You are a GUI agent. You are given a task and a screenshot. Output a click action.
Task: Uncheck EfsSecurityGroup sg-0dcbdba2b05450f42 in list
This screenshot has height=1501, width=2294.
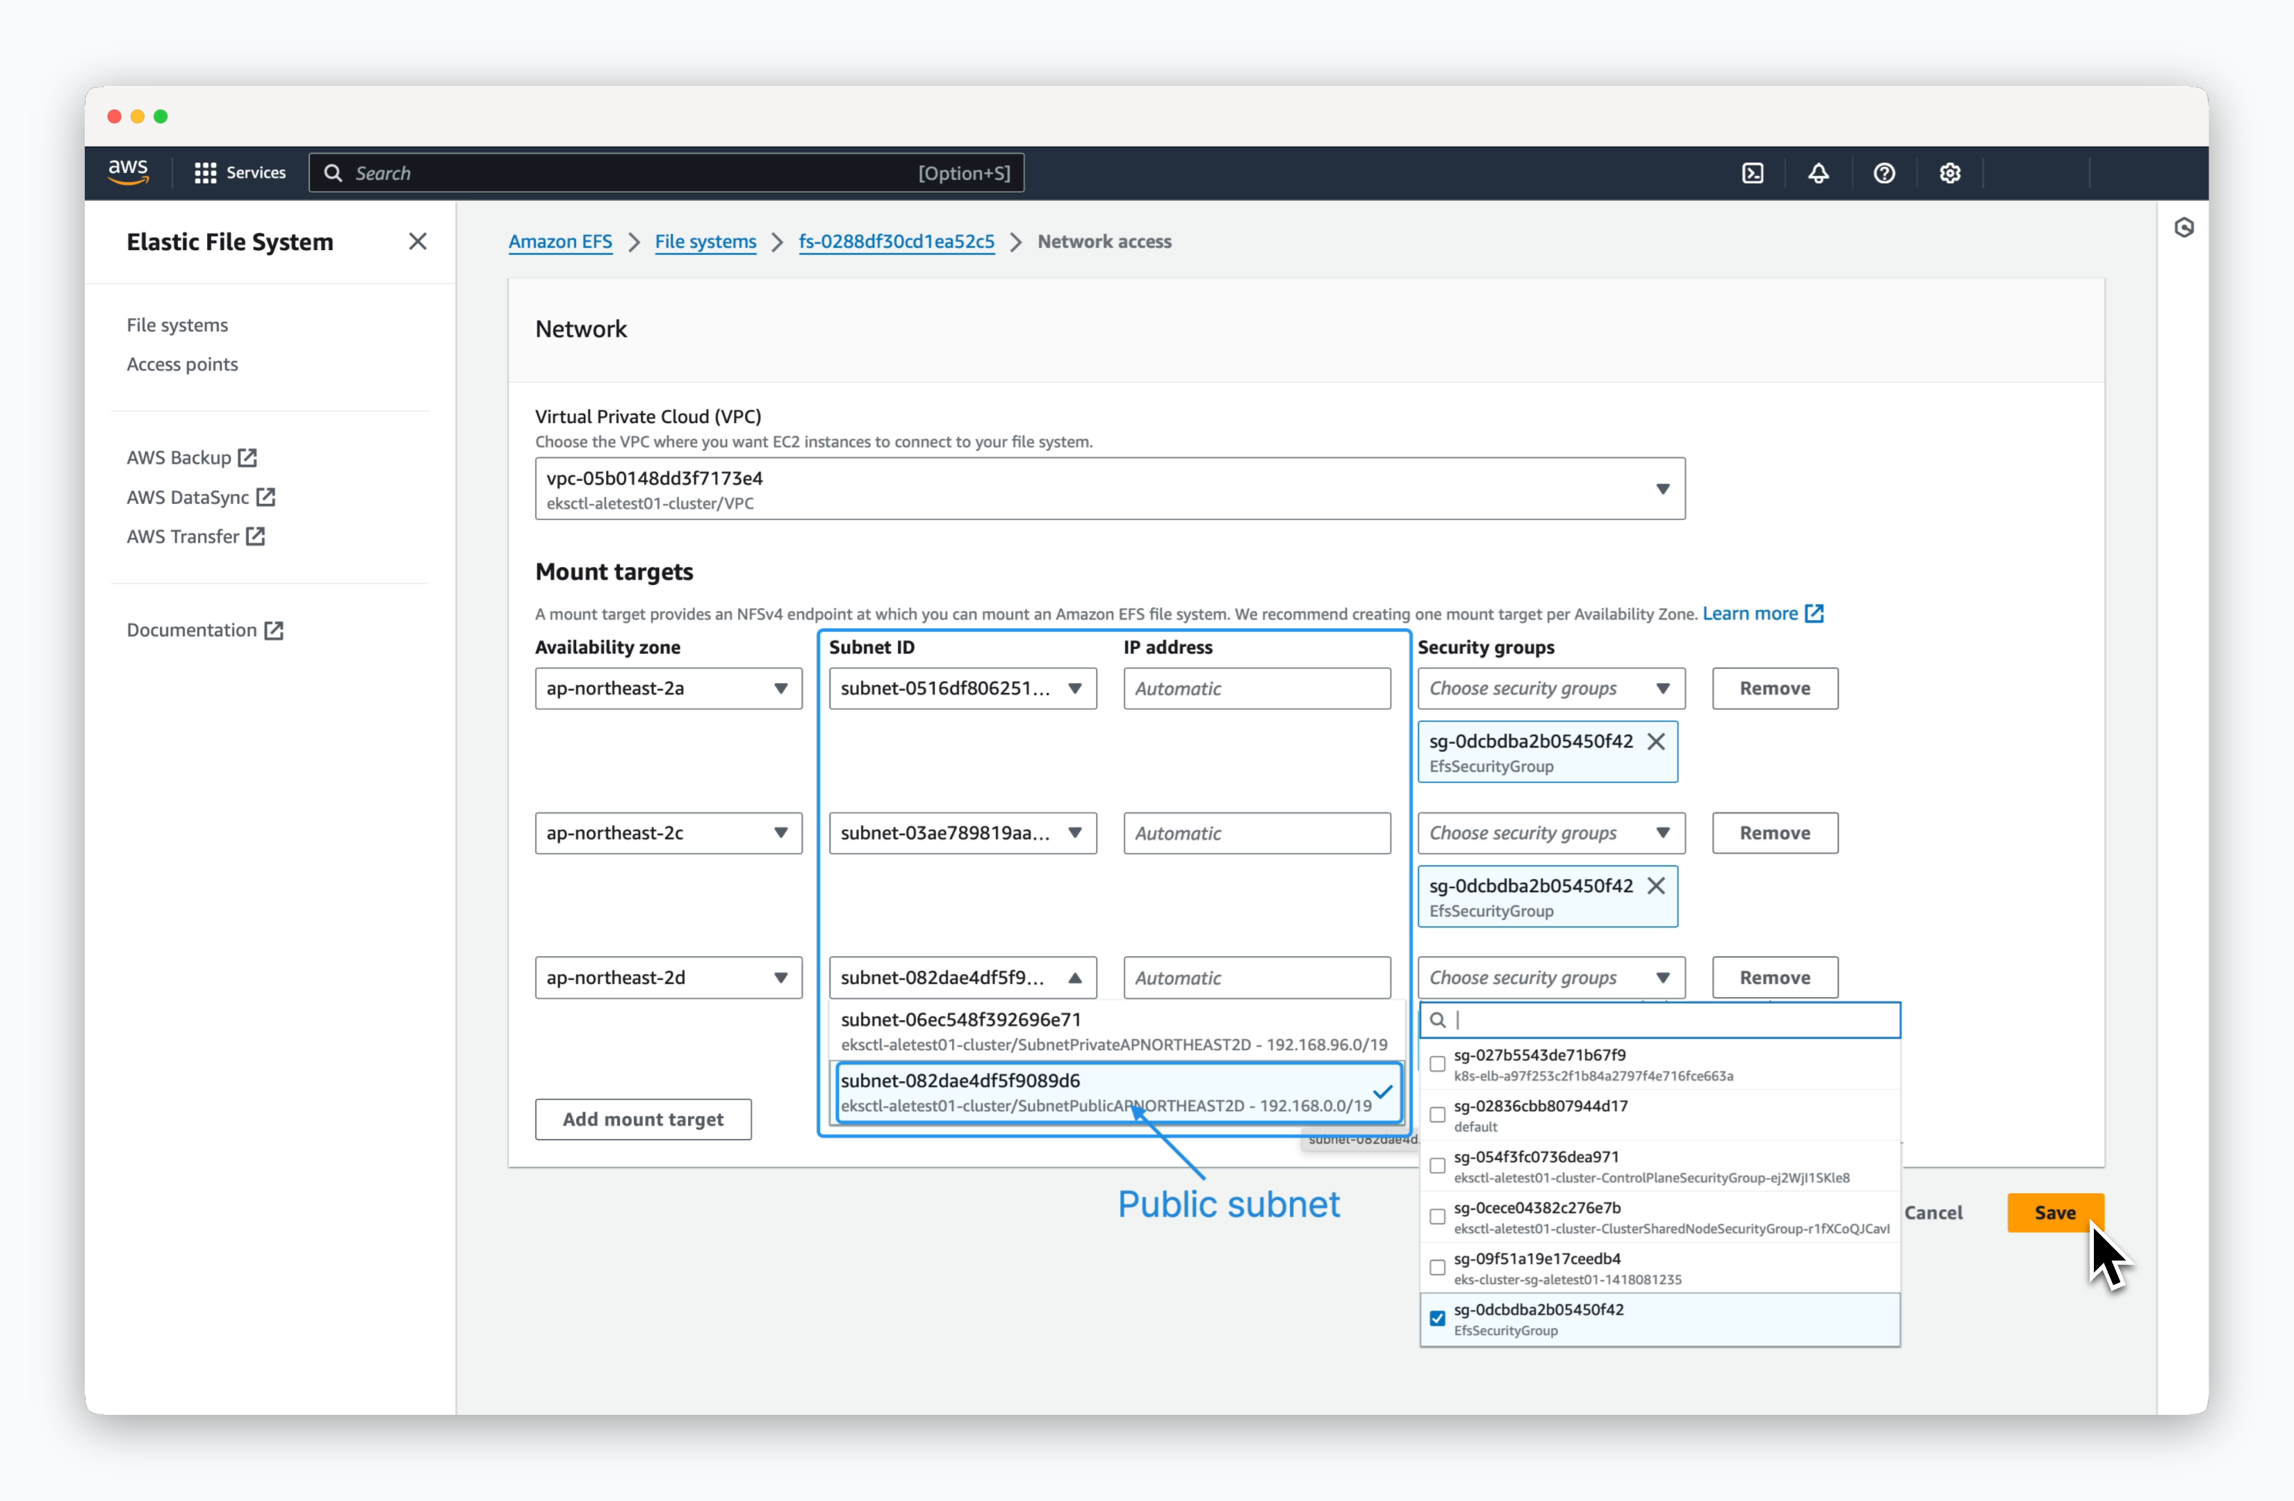click(x=1437, y=1319)
